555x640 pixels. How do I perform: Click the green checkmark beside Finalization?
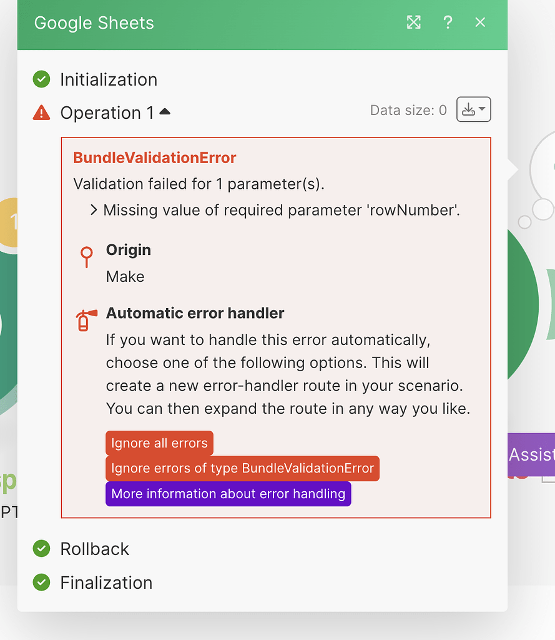click(x=41, y=582)
